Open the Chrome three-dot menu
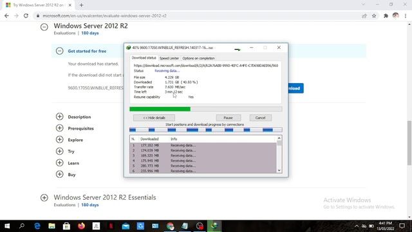The height and width of the screenshot is (232, 412). (406, 15)
